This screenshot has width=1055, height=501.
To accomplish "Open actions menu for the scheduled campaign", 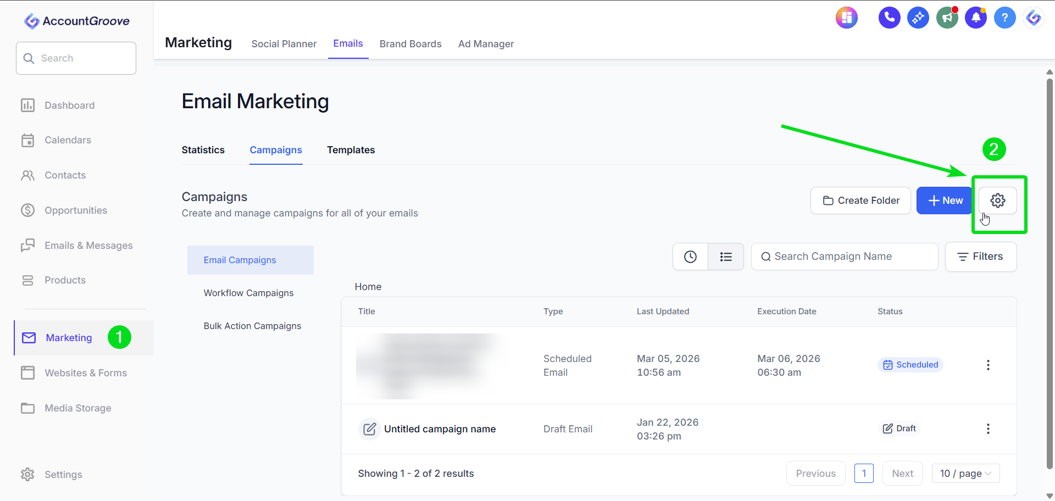I will coord(988,365).
